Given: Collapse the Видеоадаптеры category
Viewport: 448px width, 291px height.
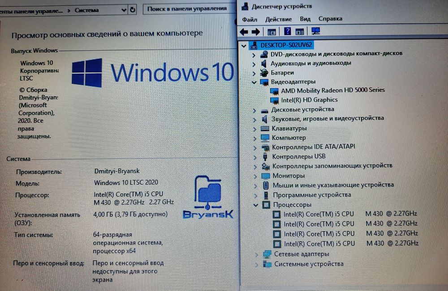Looking at the screenshot, I should point(254,82).
